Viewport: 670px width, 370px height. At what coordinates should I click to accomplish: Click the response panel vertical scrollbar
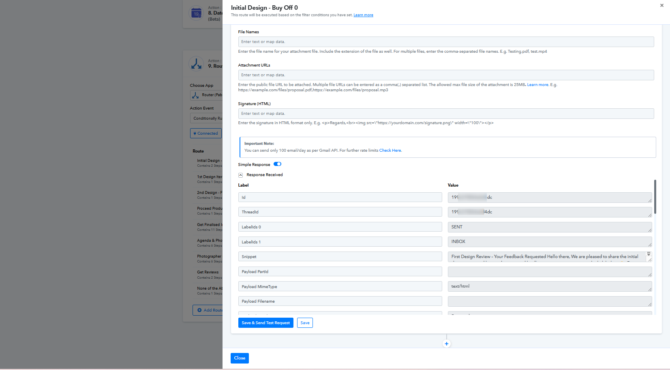(x=655, y=197)
